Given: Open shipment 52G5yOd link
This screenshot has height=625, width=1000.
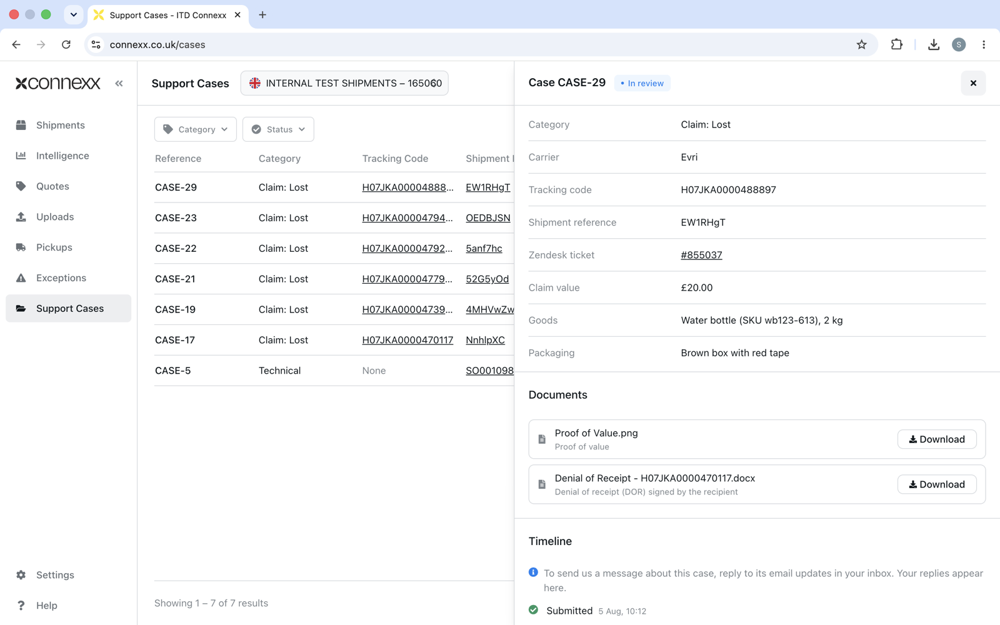Looking at the screenshot, I should coord(487,279).
